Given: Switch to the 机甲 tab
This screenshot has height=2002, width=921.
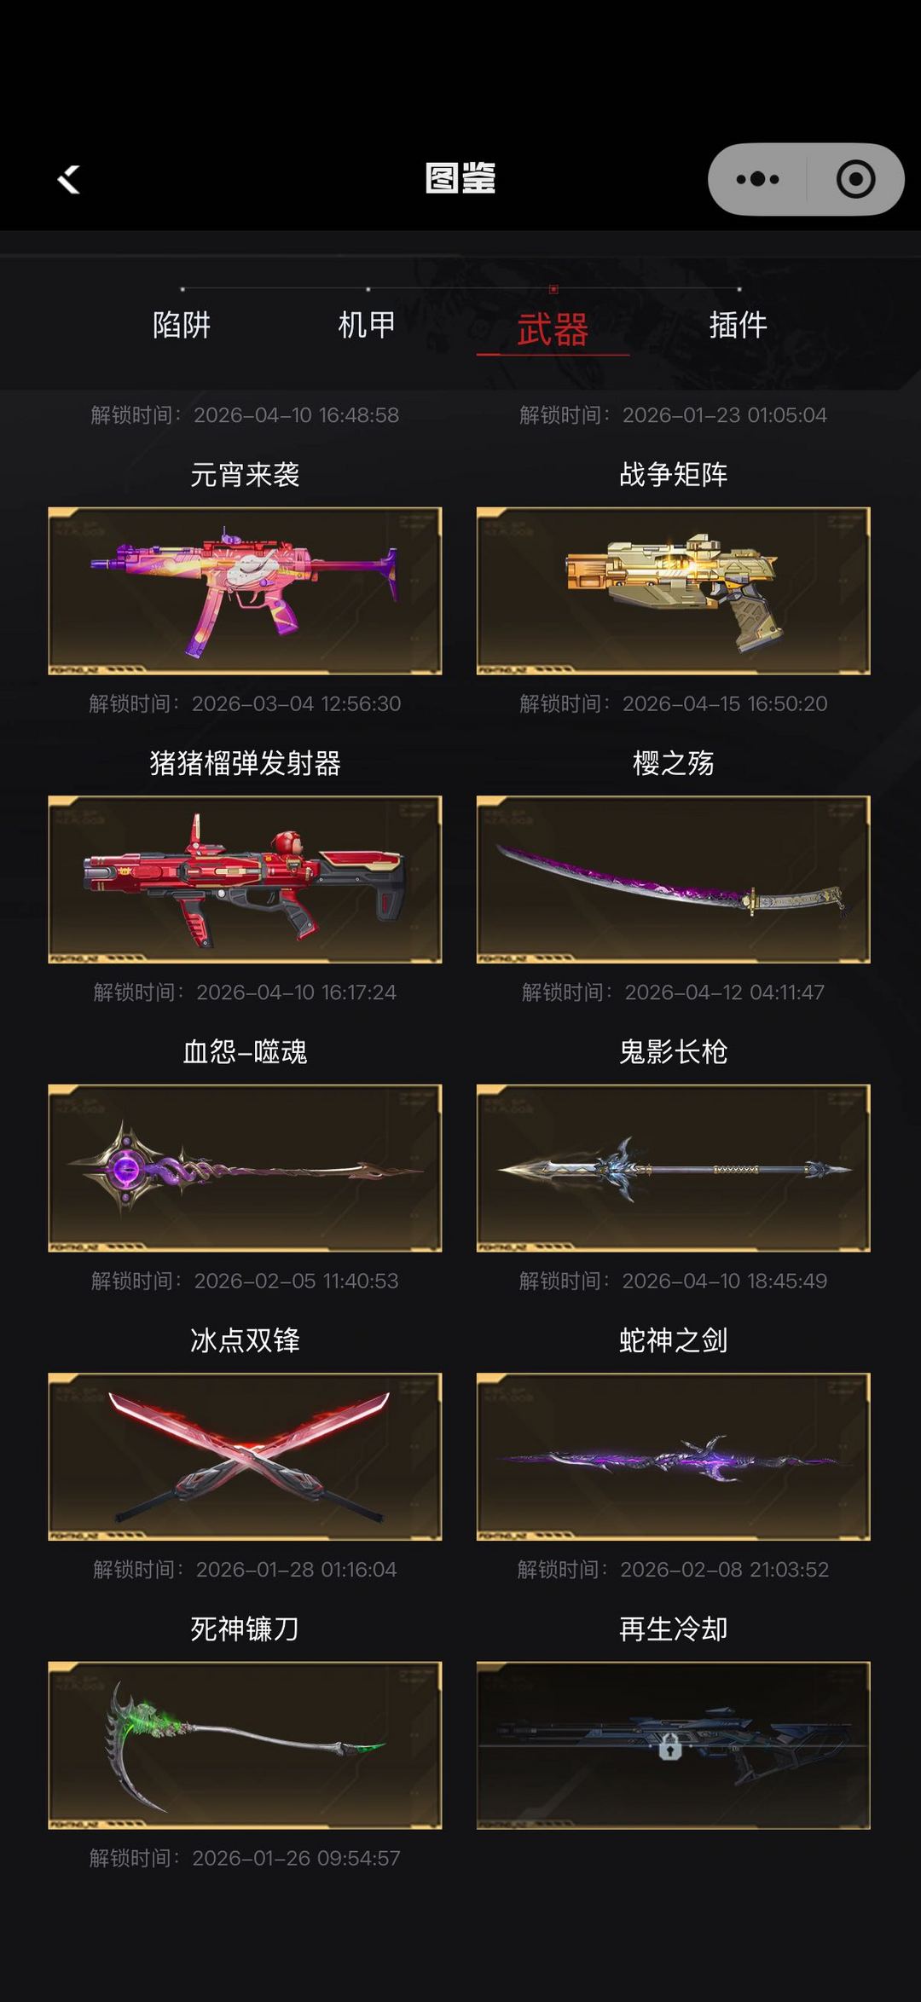Looking at the screenshot, I should [367, 325].
